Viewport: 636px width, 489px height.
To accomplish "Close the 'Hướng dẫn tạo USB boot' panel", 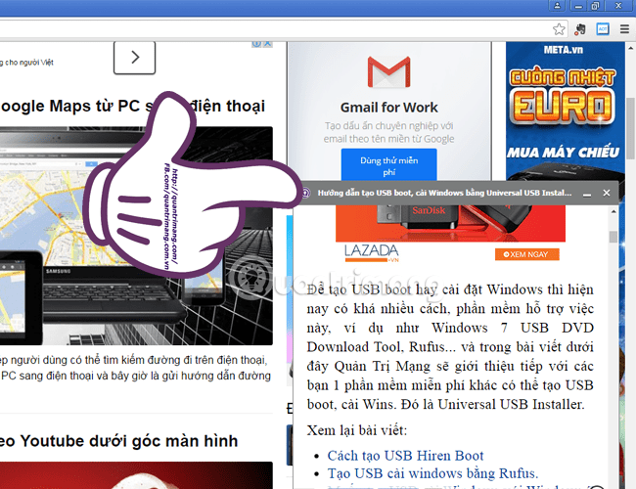I will (607, 193).
